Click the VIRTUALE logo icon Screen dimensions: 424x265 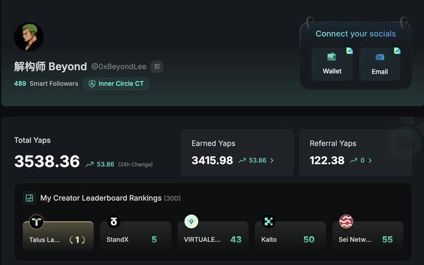[191, 221]
